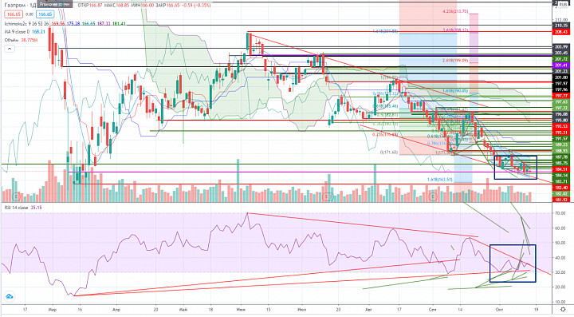Click the middle event marker near July
Screen dimensions: 574x317
click(x=328, y=196)
